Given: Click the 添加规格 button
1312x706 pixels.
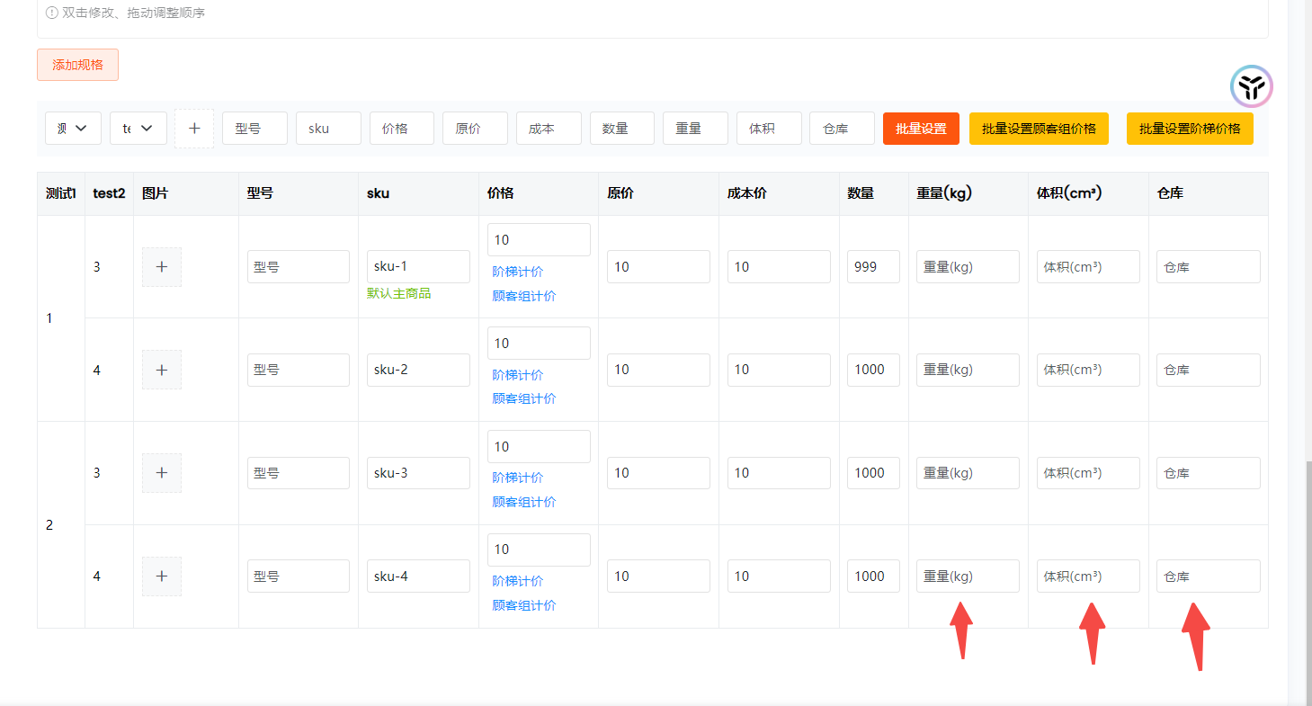Looking at the screenshot, I should coord(77,65).
